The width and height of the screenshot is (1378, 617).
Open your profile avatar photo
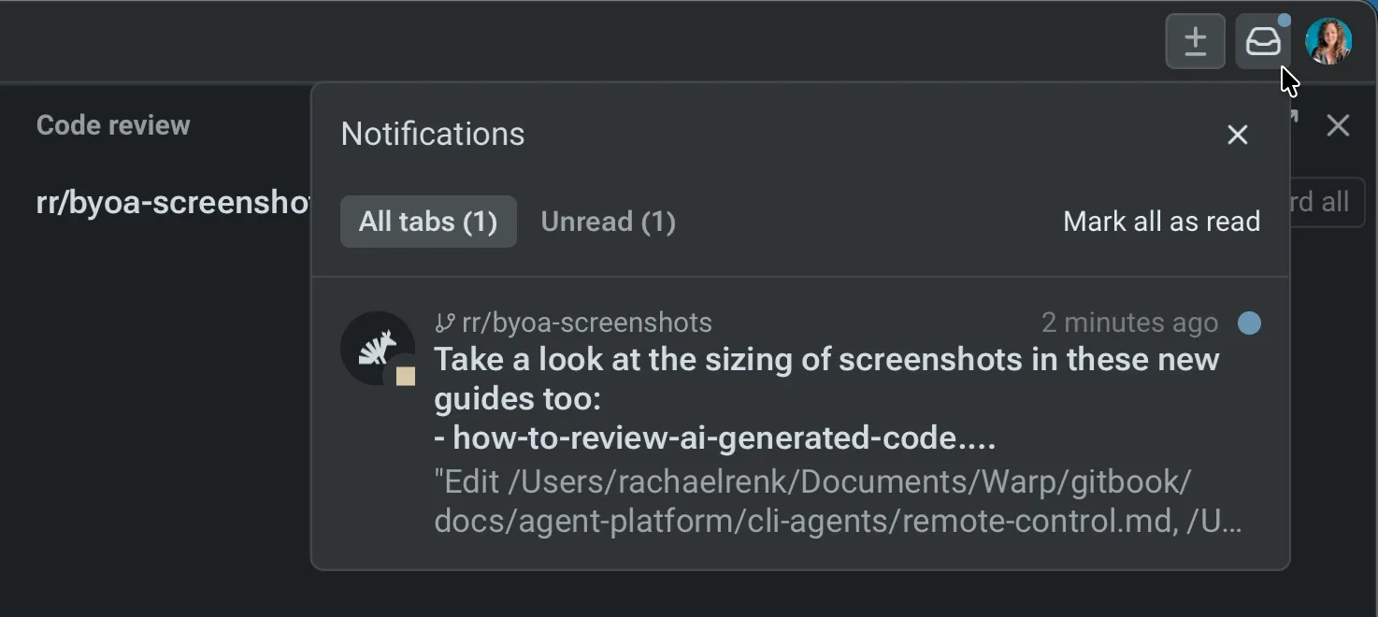(x=1328, y=40)
